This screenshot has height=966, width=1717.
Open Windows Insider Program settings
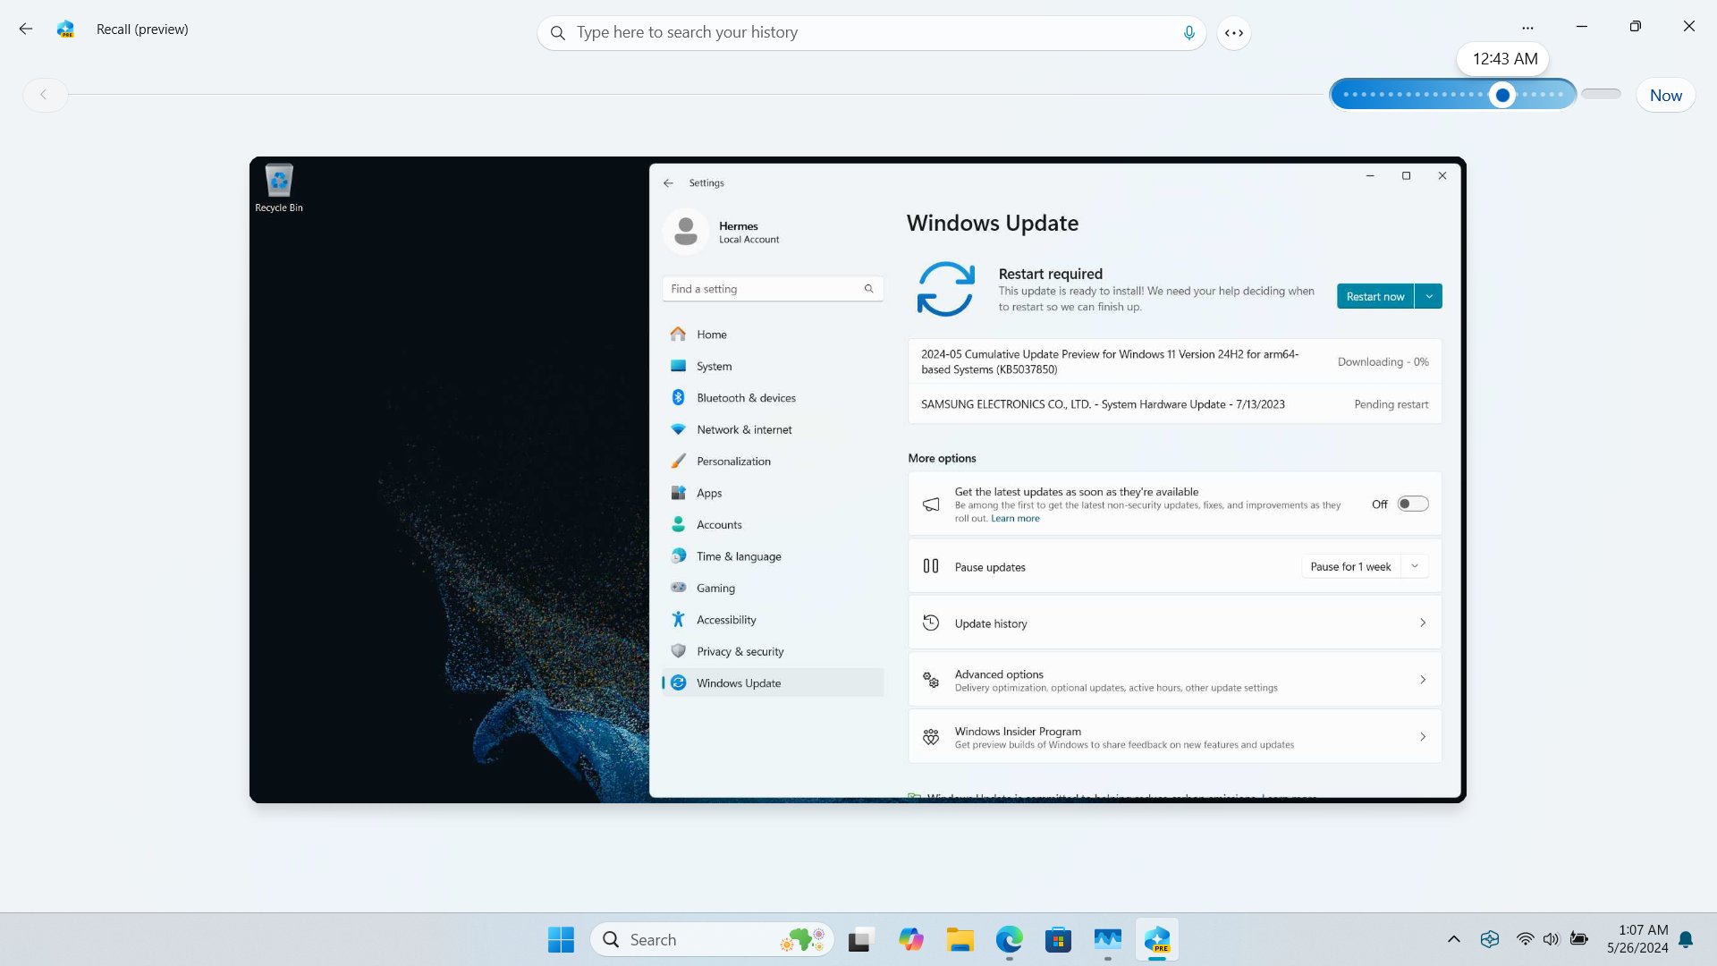[1174, 736]
